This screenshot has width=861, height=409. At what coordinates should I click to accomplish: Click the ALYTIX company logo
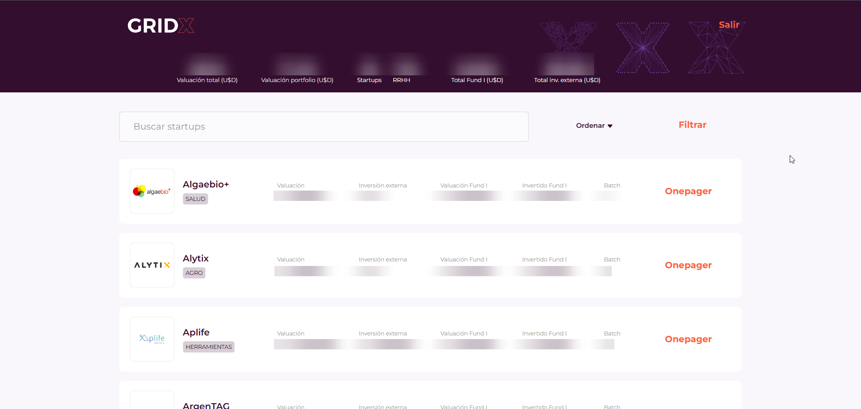(x=152, y=265)
